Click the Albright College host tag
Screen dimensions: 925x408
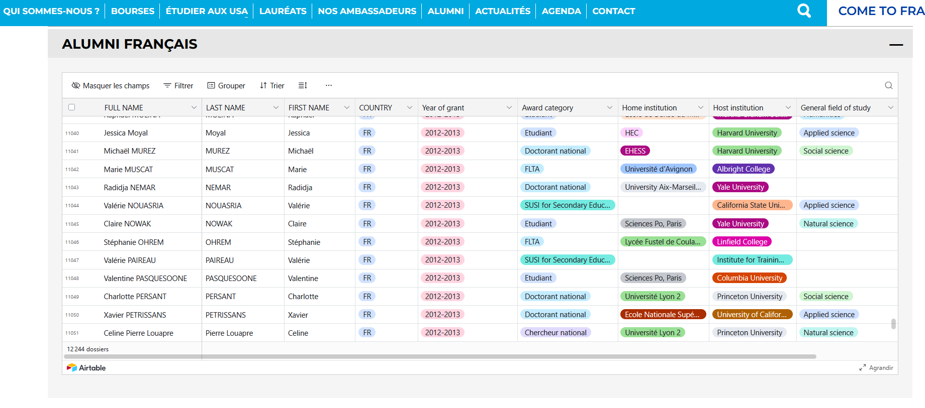click(x=744, y=169)
